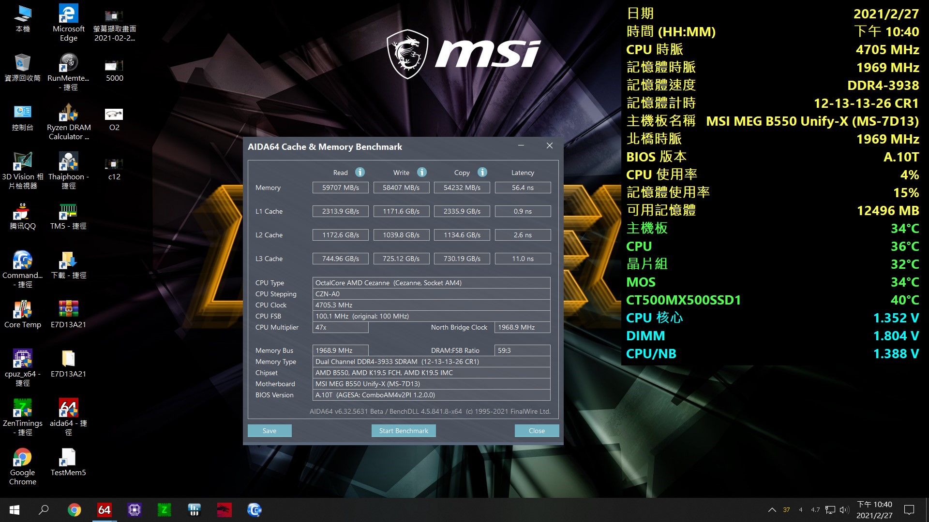
Task: Switch to the AIDA64 taskbar icon
Action: (105, 510)
